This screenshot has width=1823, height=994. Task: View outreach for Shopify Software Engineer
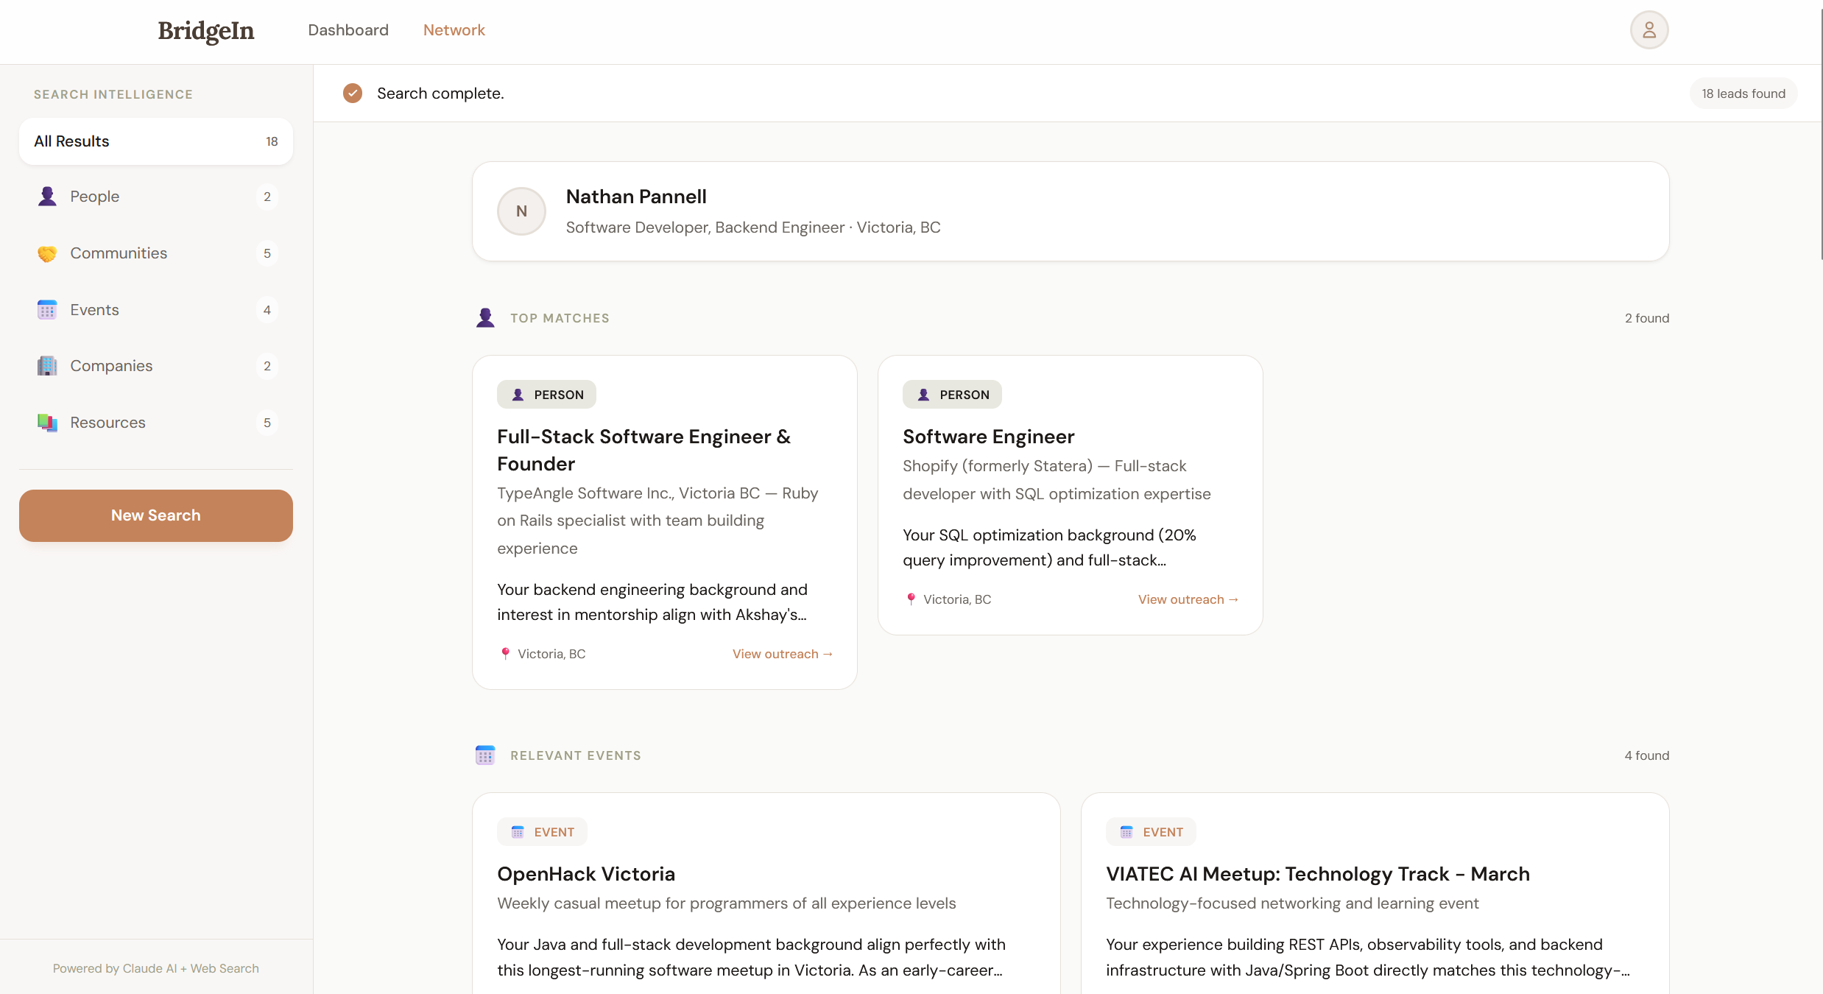pos(1188,599)
